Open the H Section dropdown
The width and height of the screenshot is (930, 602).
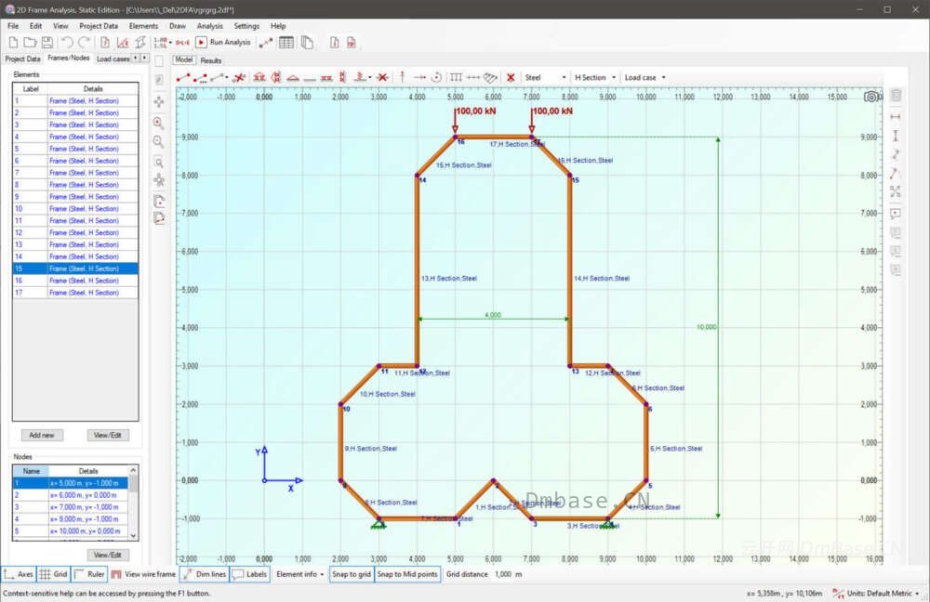595,77
